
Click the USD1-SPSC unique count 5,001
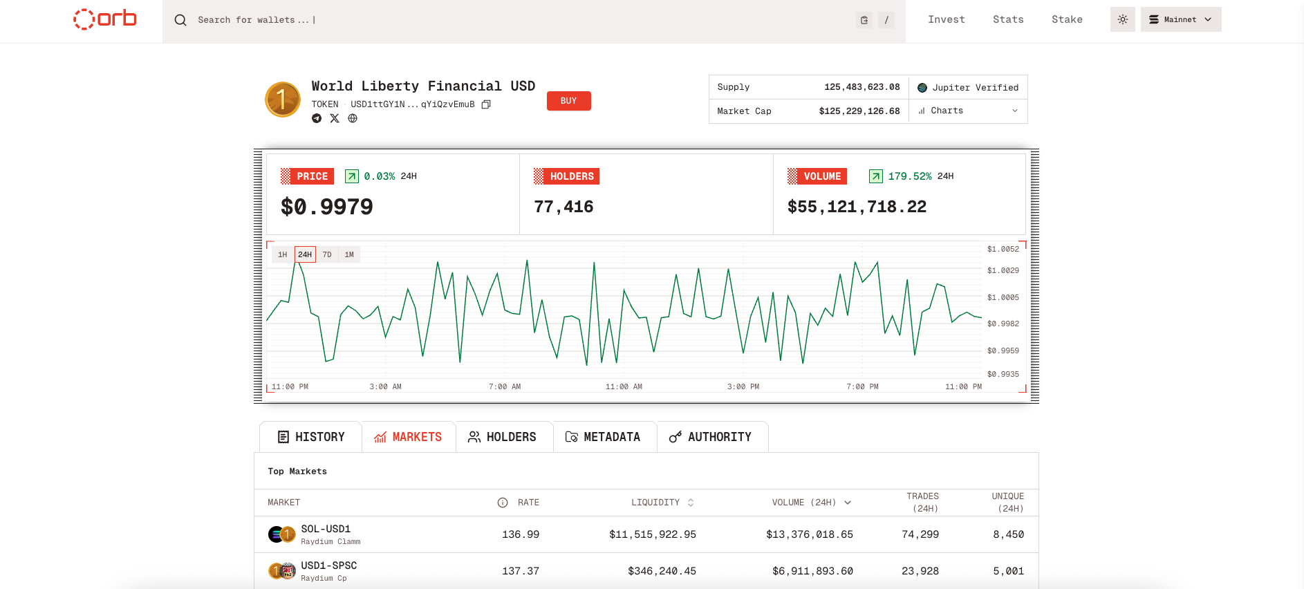tap(1009, 571)
